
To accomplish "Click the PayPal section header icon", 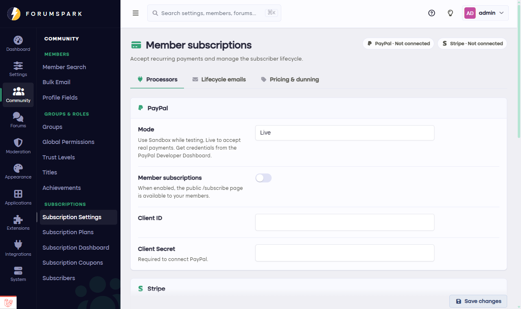I will pyautogui.click(x=141, y=108).
